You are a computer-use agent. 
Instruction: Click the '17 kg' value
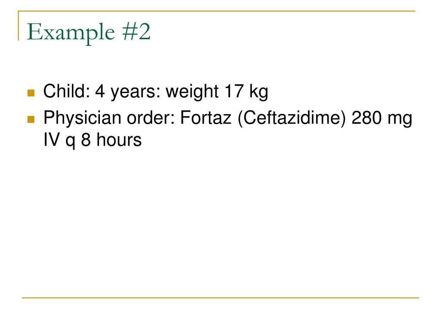[246, 92]
